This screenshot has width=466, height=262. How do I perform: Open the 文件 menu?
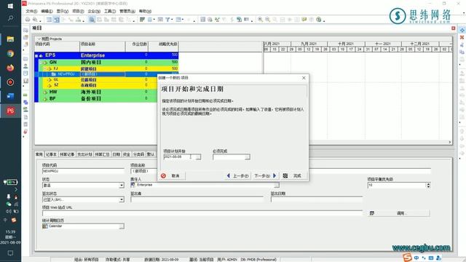pyautogui.click(x=31, y=12)
